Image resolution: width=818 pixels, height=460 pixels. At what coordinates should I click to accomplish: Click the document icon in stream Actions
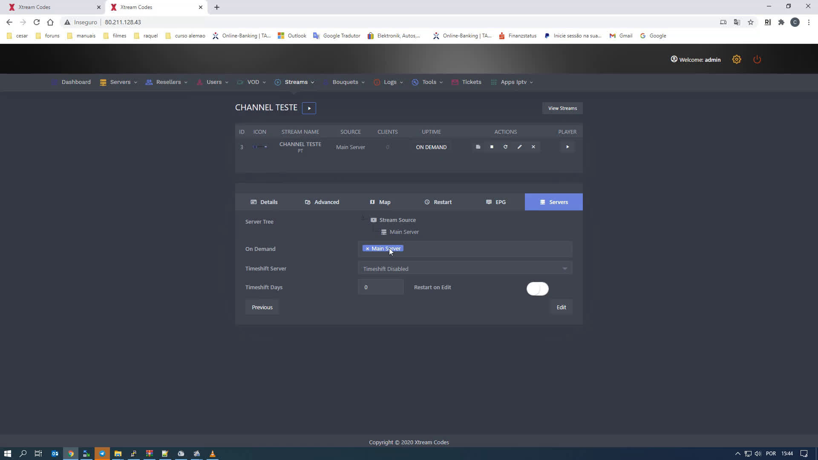478,147
